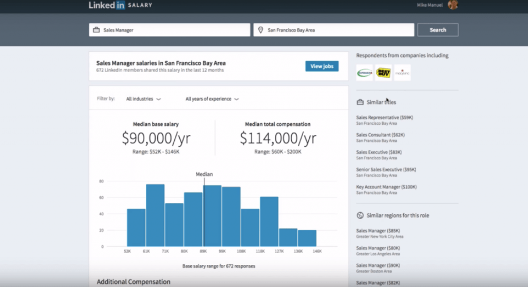Click the 118K histogram bar

click(269, 222)
